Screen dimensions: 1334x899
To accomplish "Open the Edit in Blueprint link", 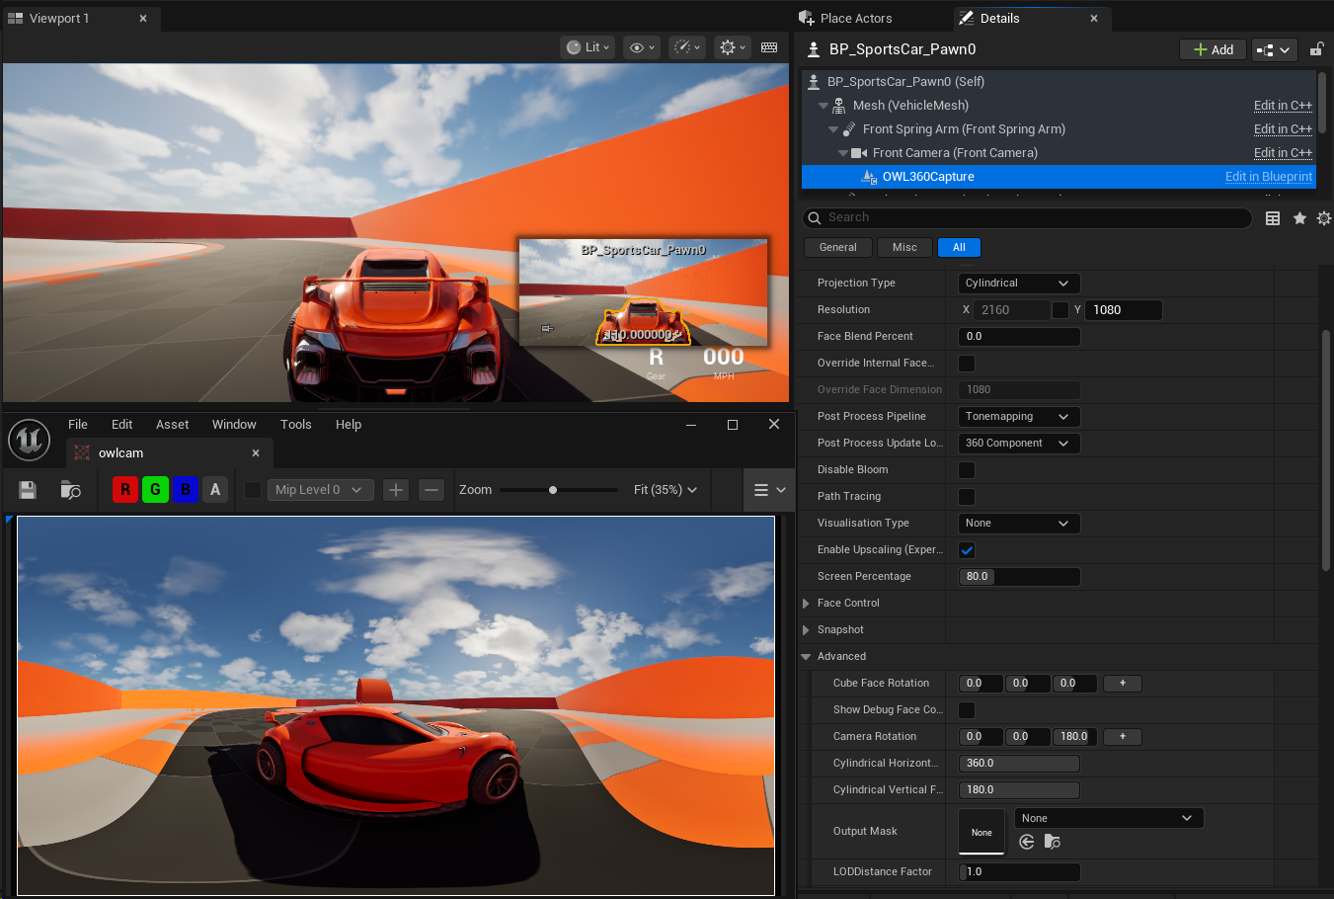I will pyautogui.click(x=1269, y=177).
